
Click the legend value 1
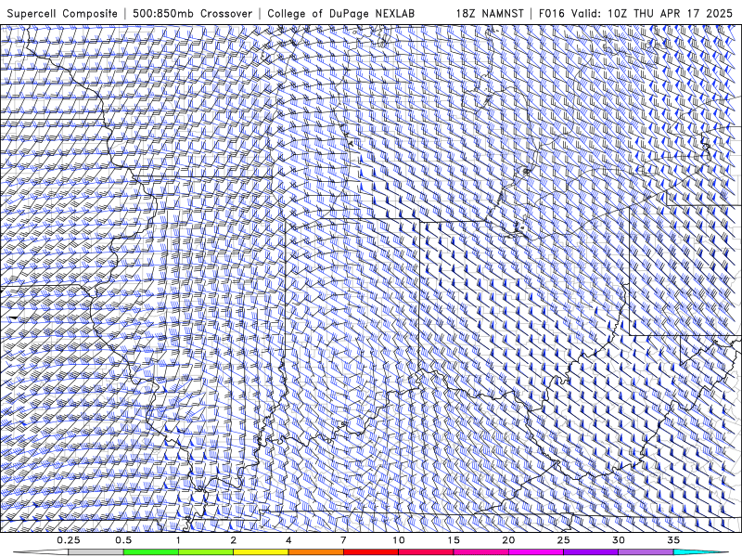[x=178, y=540]
